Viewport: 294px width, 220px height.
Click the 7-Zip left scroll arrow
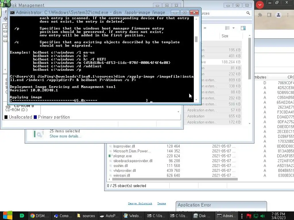[x=109, y=179]
